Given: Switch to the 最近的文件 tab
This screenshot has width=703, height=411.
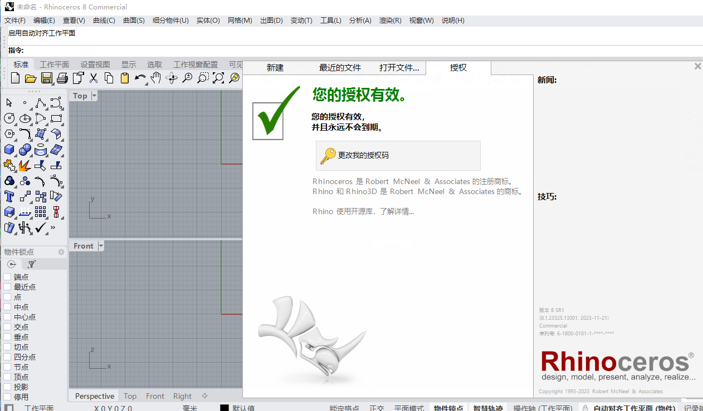Looking at the screenshot, I should click(x=340, y=68).
